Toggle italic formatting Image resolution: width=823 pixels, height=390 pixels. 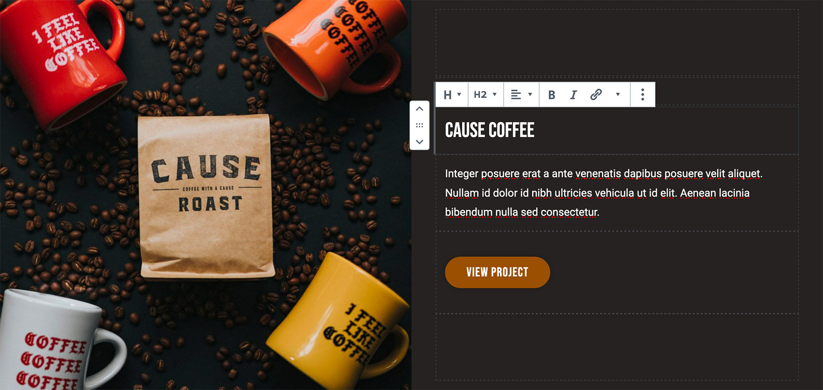tap(573, 95)
